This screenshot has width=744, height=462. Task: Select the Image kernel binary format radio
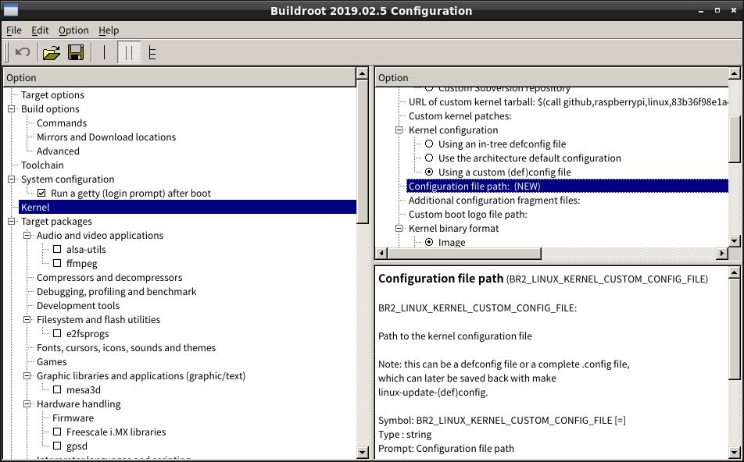[429, 242]
